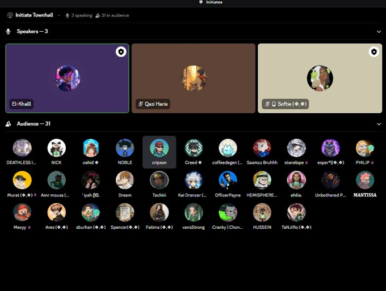386x291 pixels.
Task: Select HEMISPHERE audience avatar
Action: coord(262,181)
